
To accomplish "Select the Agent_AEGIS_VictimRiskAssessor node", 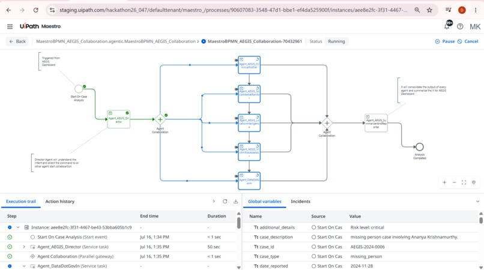I will [x=249, y=152].
